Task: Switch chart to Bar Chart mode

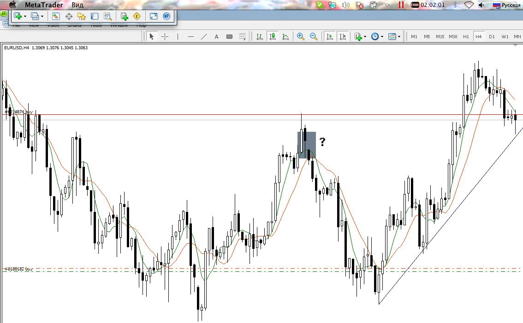Action: click(x=260, y=36)
